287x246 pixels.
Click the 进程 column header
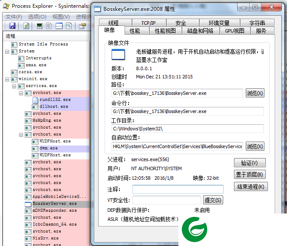pos(46,36)
